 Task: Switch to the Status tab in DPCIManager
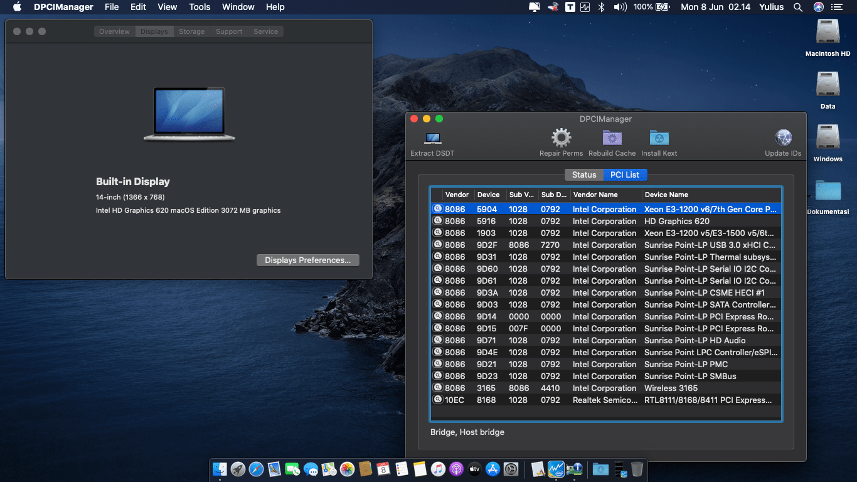tap(584, 174)
